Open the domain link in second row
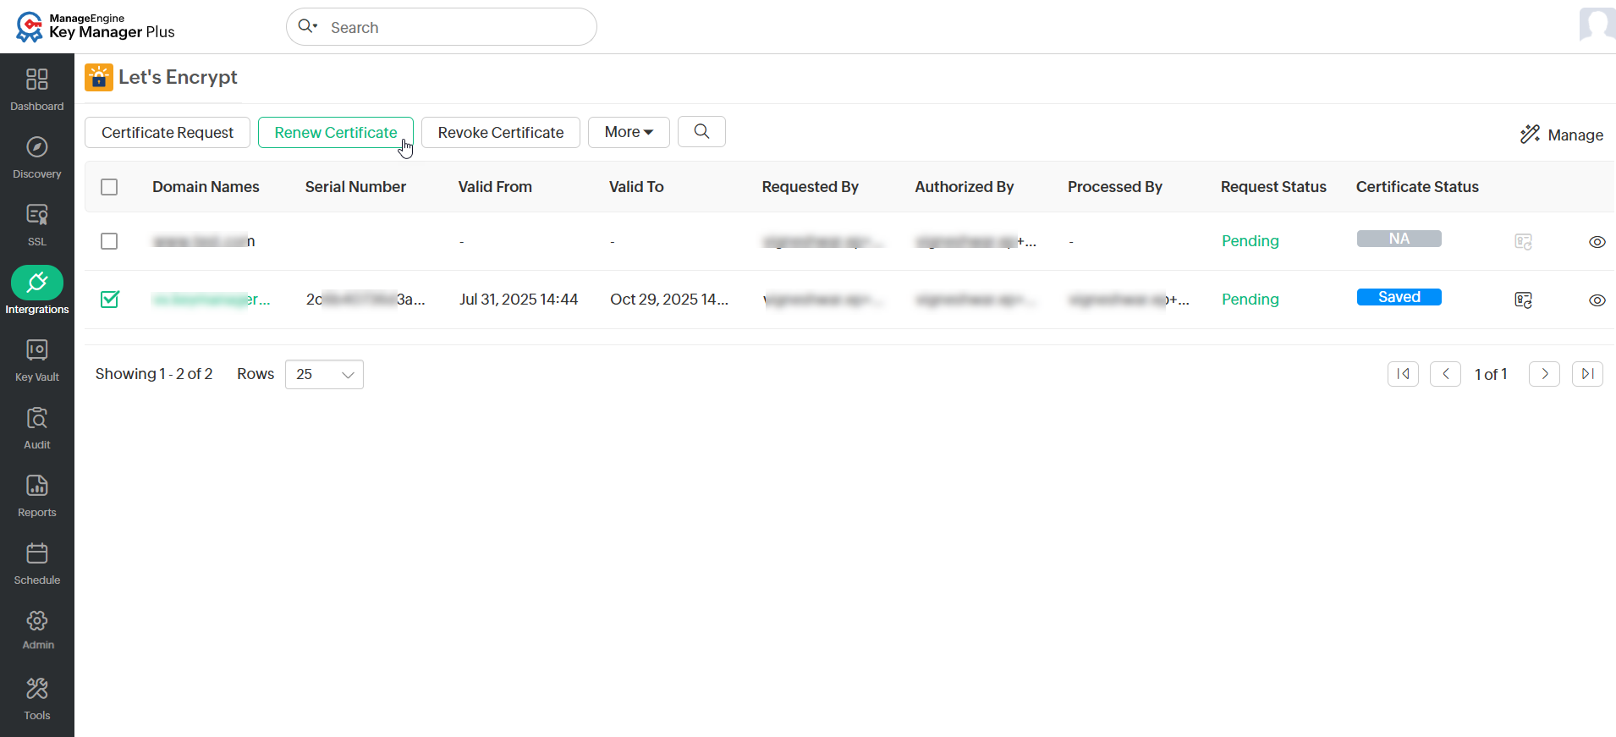The image size is (1616, 737). click(x=212, y=300)
